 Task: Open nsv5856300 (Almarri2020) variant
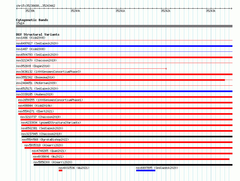click(53, 162)
